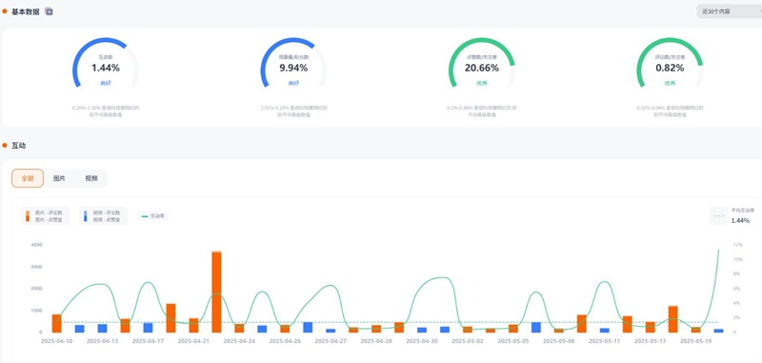Open the 近30个内容 dropdown

click(x=729, y=11)
